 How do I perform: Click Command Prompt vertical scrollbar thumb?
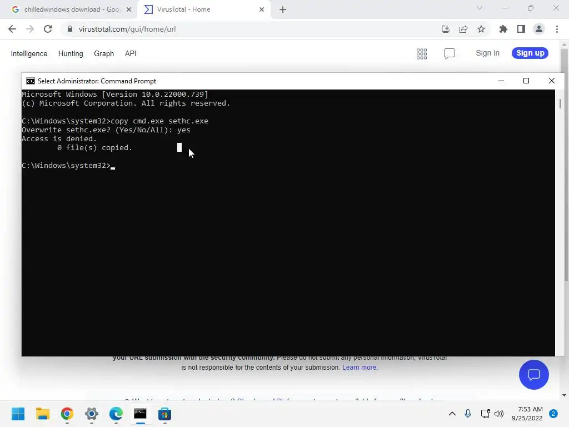[560, 103]
